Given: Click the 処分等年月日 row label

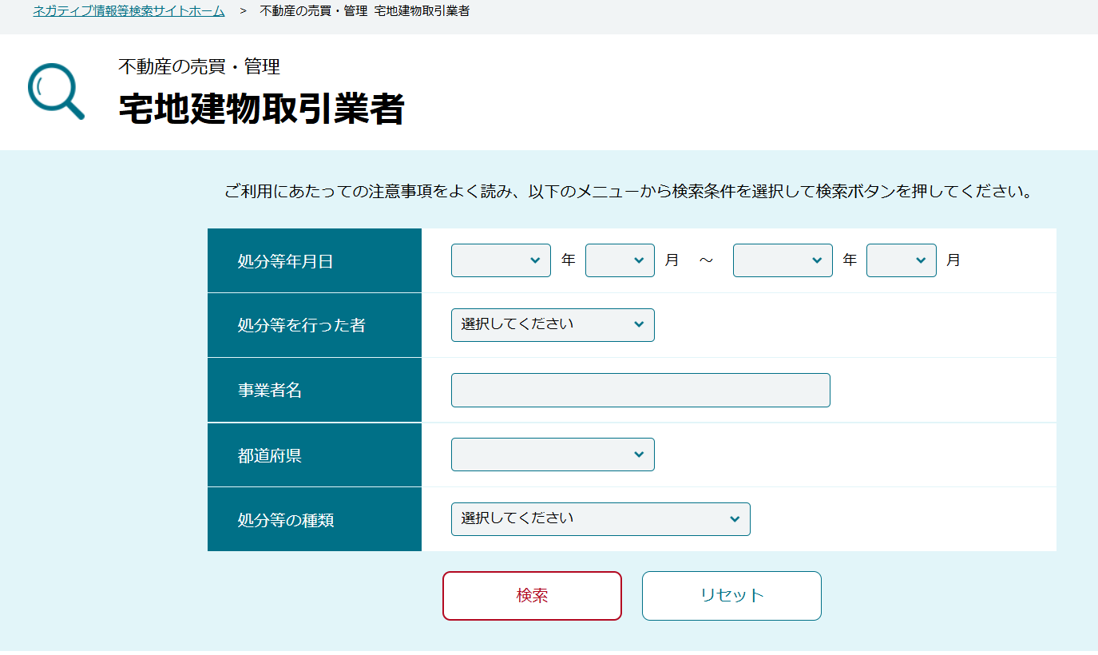Looking at the screenshot, I should 285,261.
